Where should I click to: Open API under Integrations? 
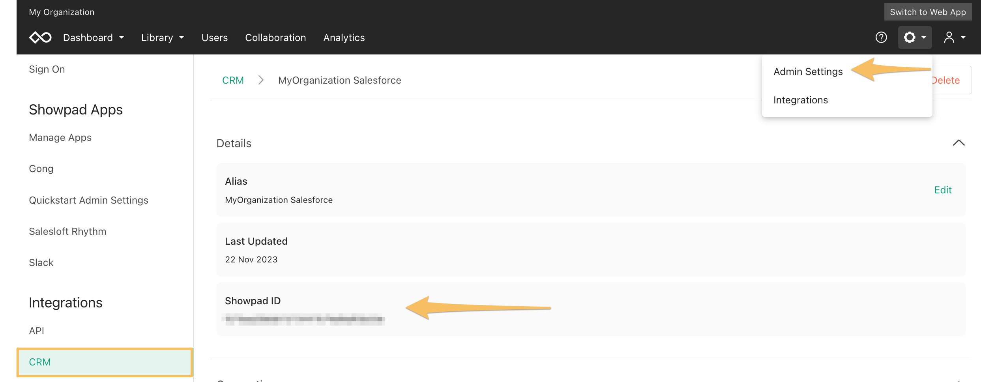click(36, 331)
